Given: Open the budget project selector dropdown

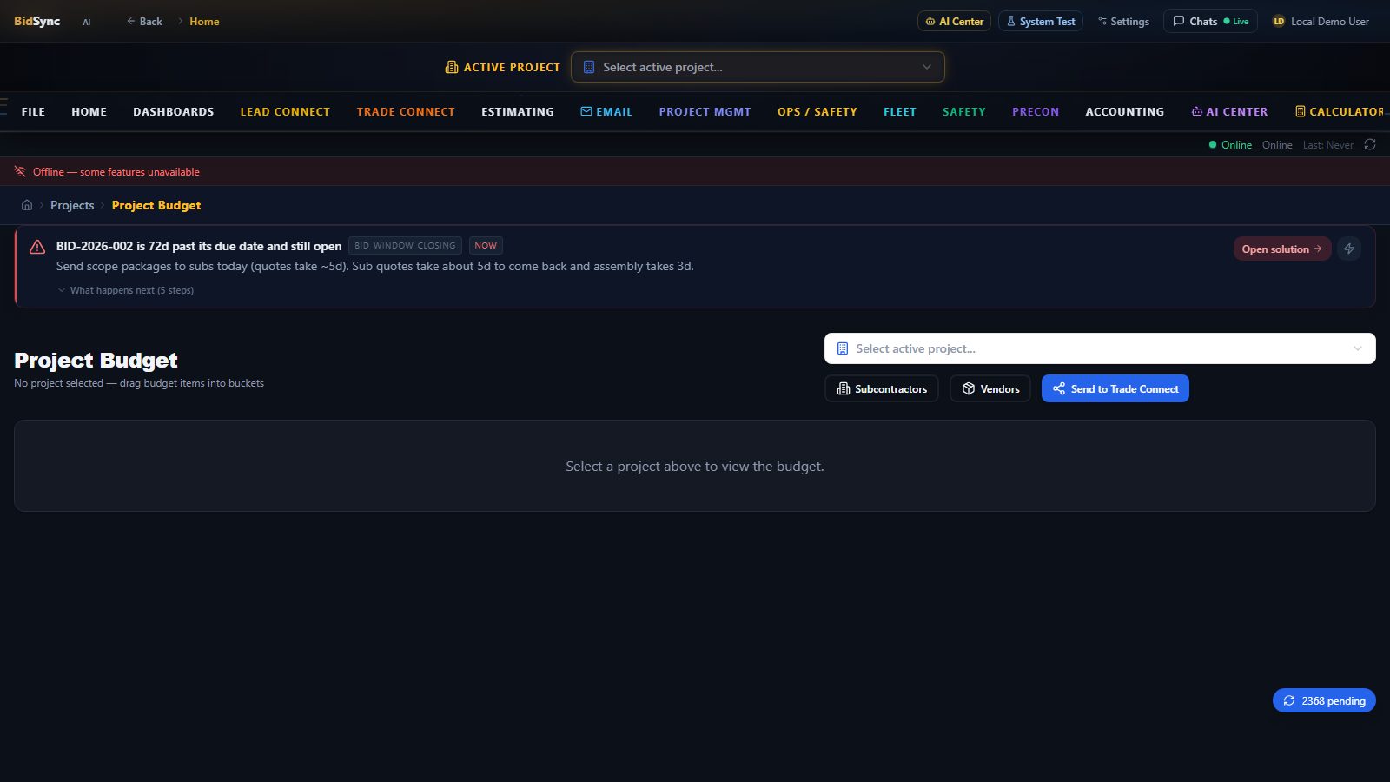Looking at the screenshot, I should [1100, 348].
